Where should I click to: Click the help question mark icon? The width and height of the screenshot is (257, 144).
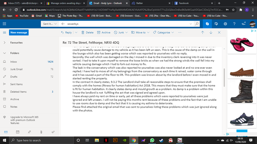coord(234,24)
